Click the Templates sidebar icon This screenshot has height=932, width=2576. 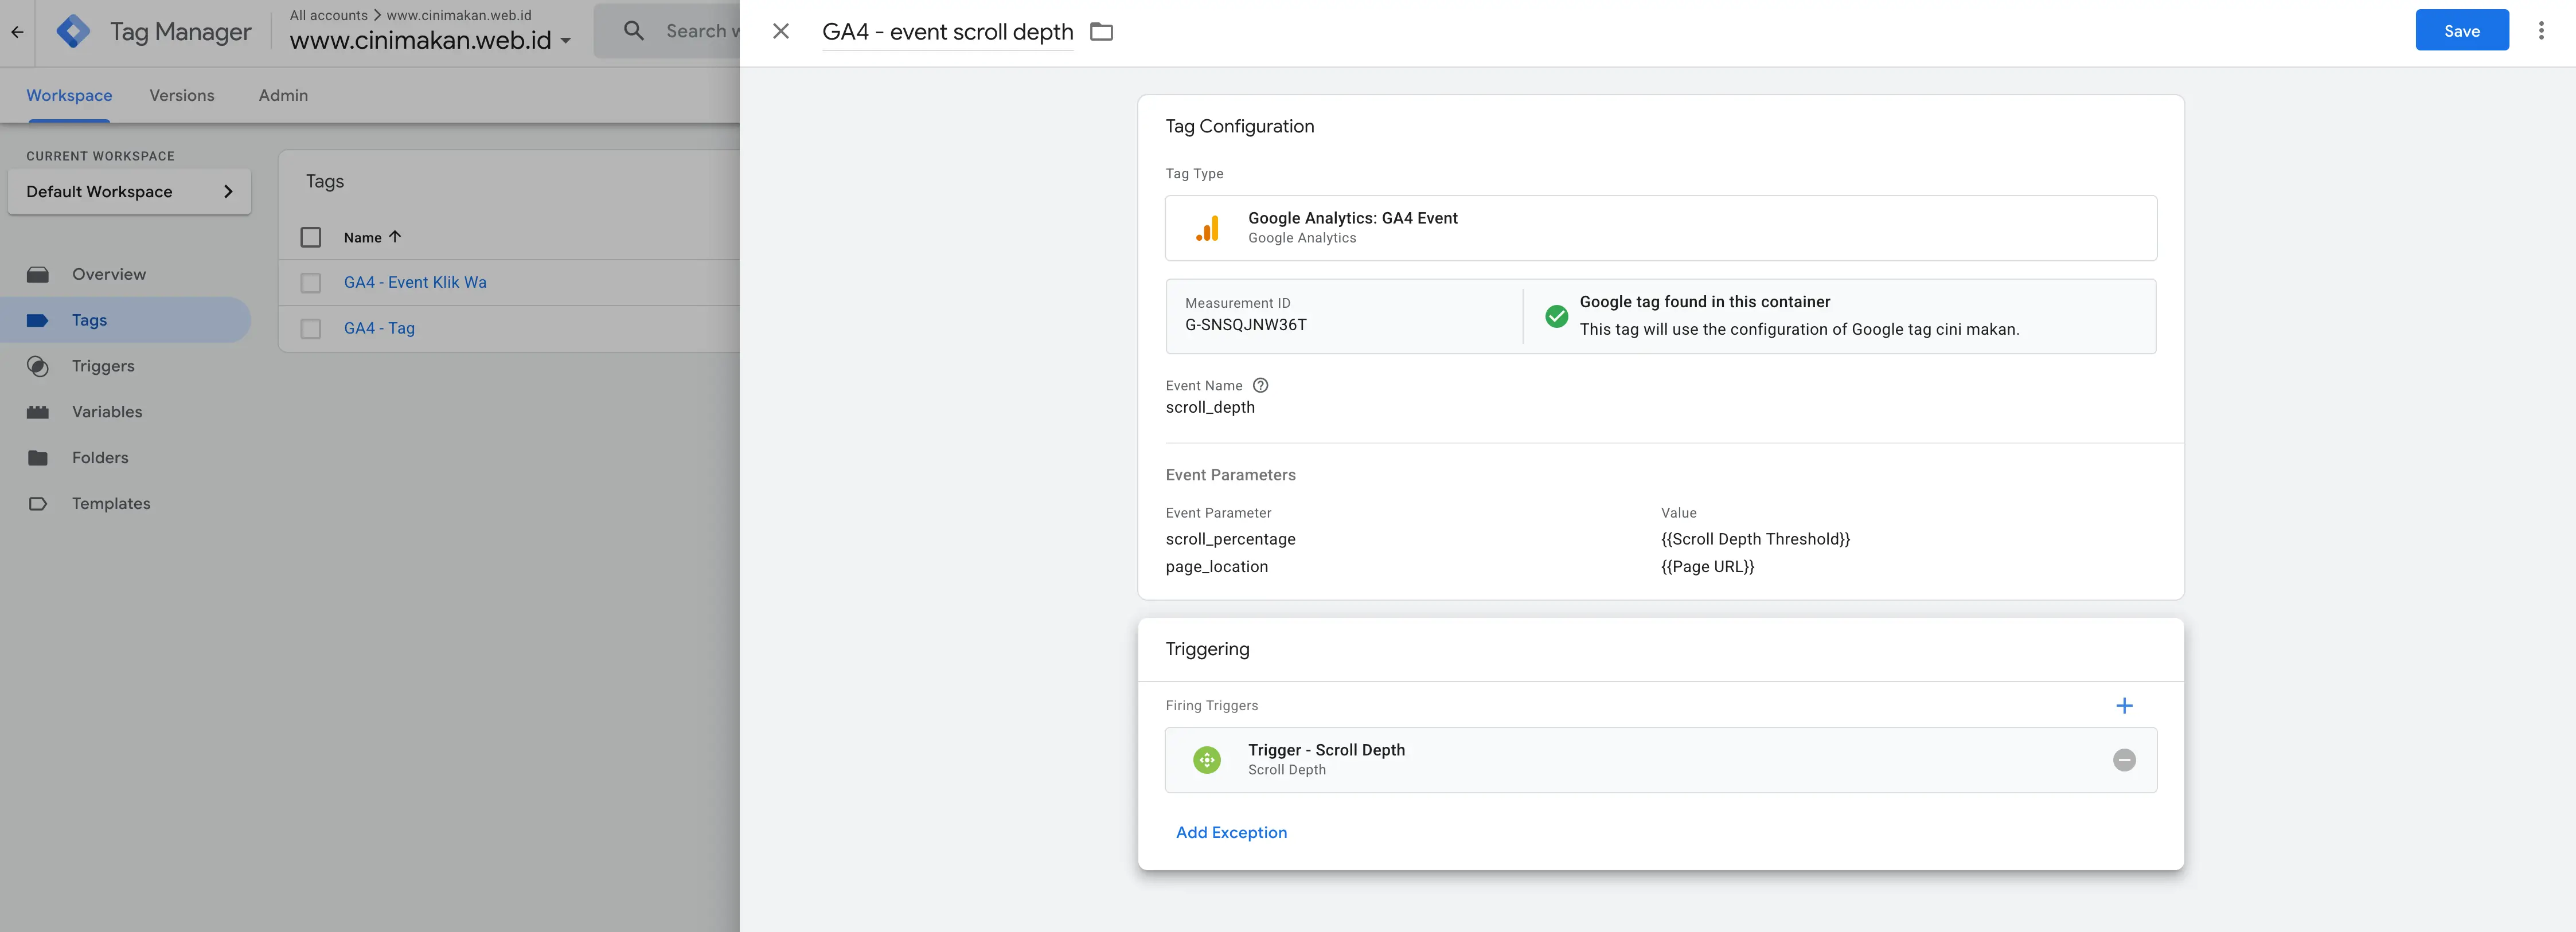tap(38, 504)
